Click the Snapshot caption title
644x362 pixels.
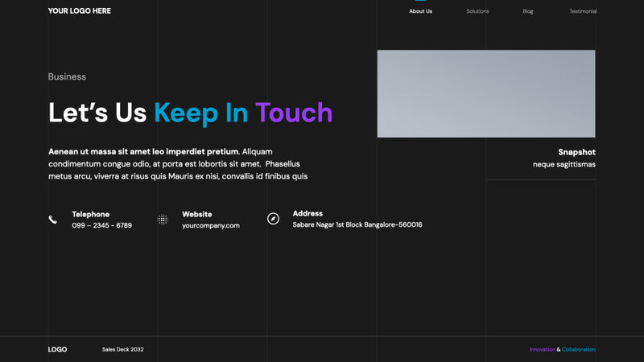point(576,152)
